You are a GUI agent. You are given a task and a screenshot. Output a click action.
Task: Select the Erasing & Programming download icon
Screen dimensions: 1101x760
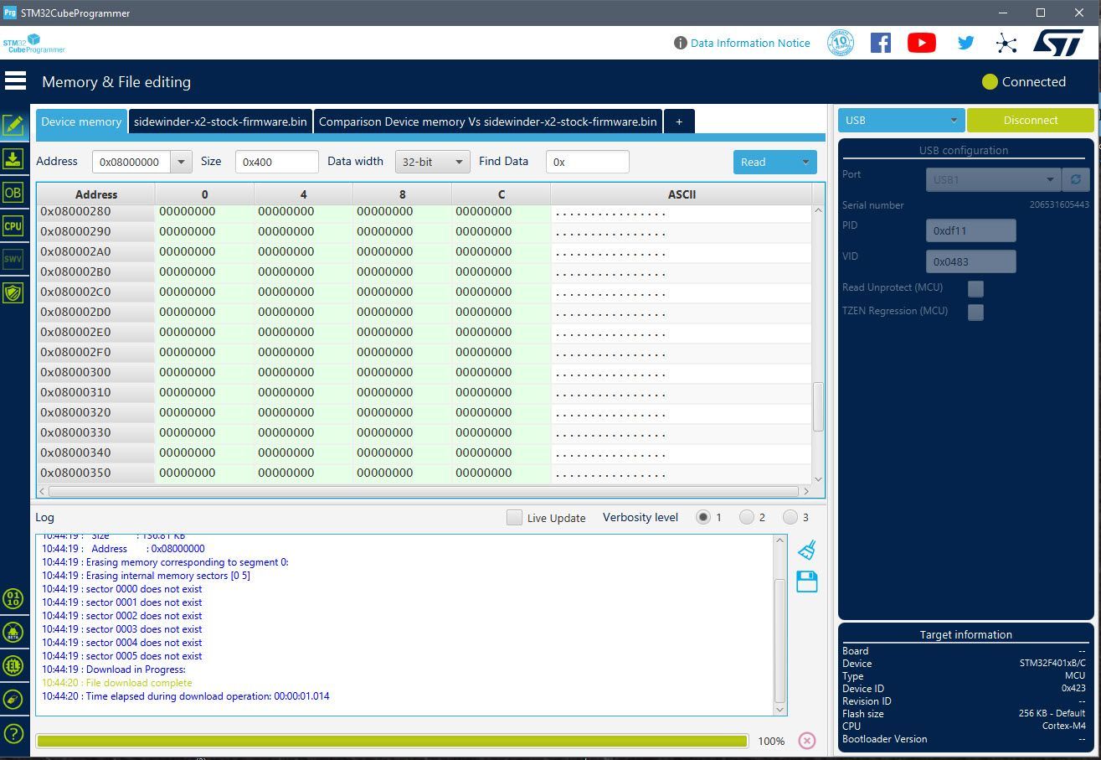pyautogui.click(x=13, y=159)
